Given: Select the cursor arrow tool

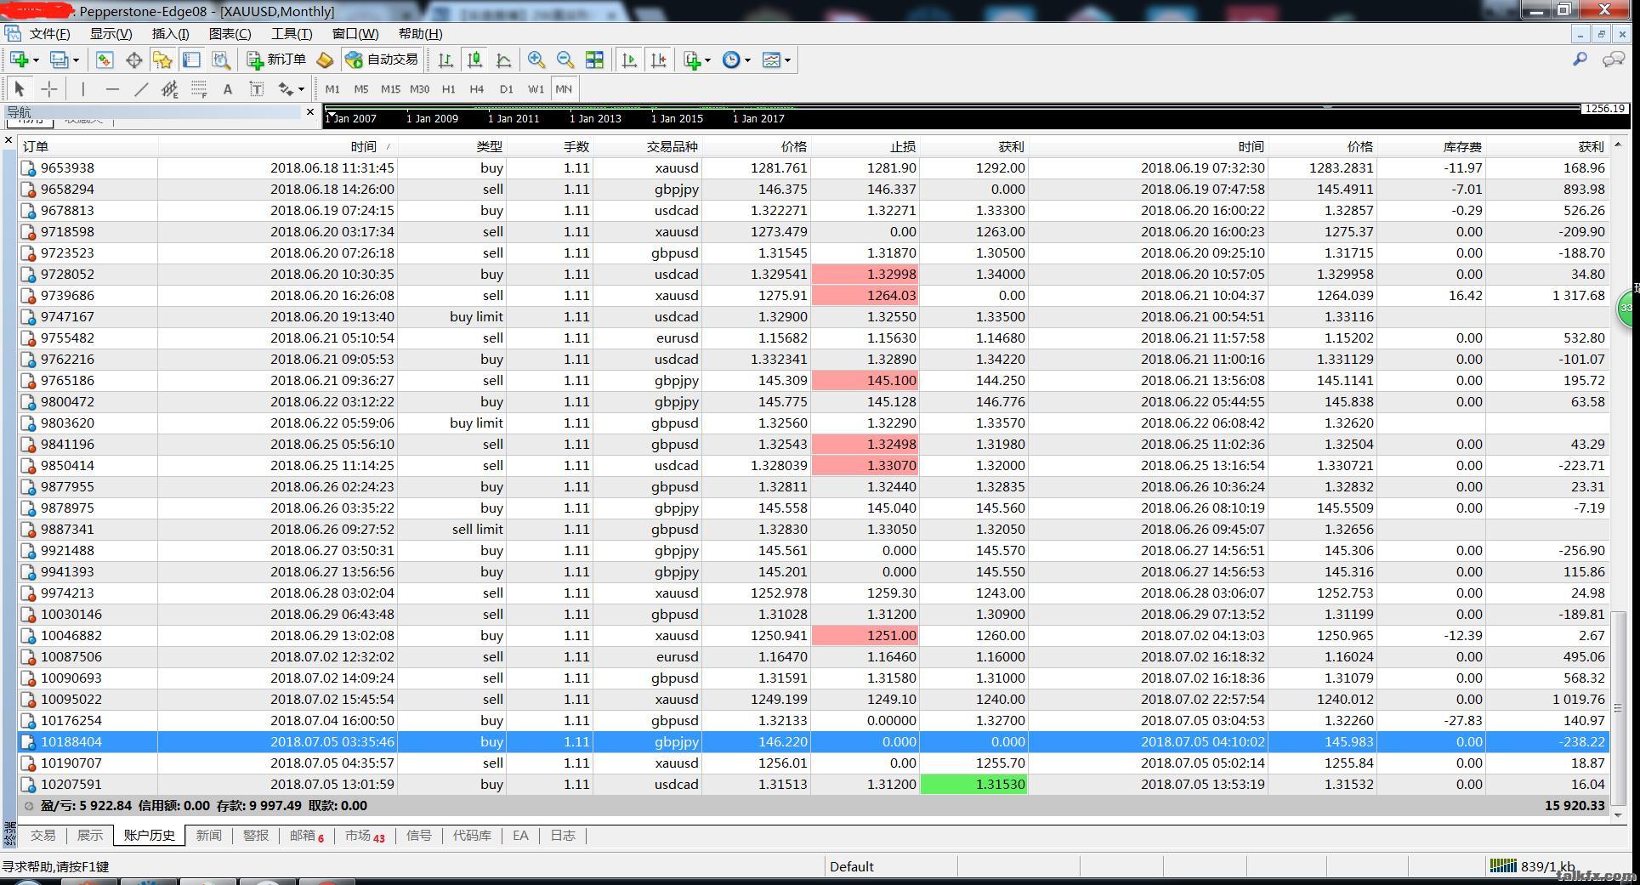Looking at the screenshot, I should (20, 88).
